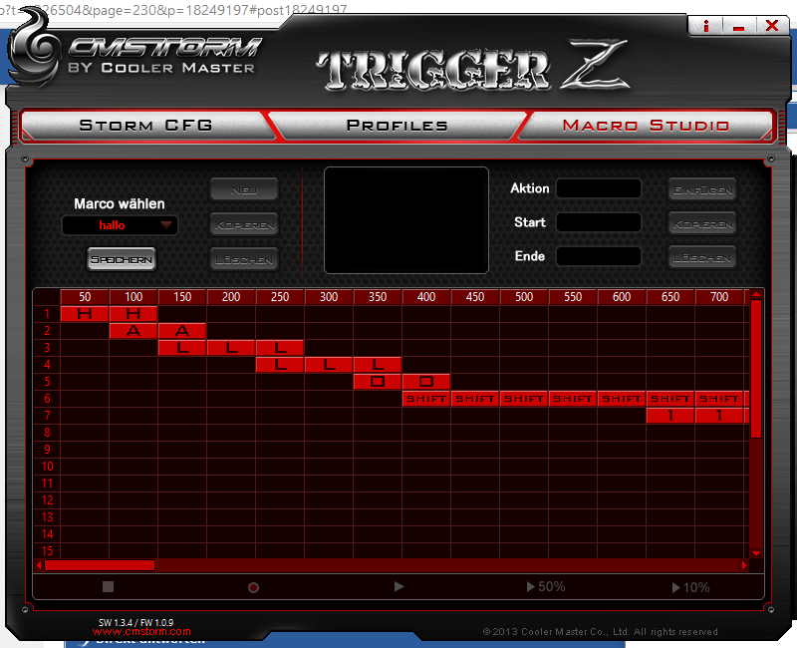Click the 700 time column header

[718, 296]
